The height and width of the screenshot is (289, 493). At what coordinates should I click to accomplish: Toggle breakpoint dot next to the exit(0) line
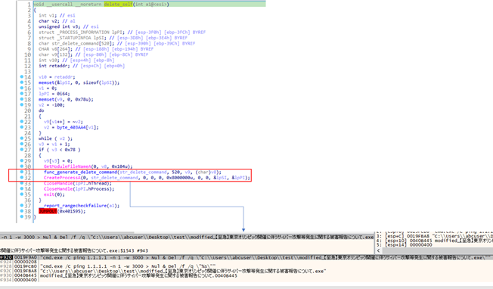22,194
